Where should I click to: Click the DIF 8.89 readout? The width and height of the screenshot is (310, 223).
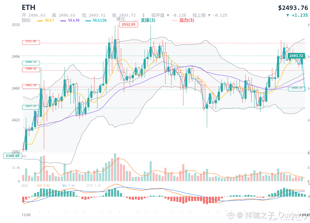pyautogui.click(x=43, y=186)
